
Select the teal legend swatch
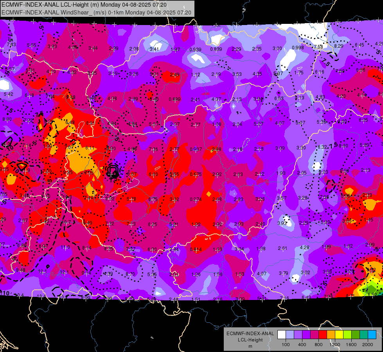click(364, 335)
